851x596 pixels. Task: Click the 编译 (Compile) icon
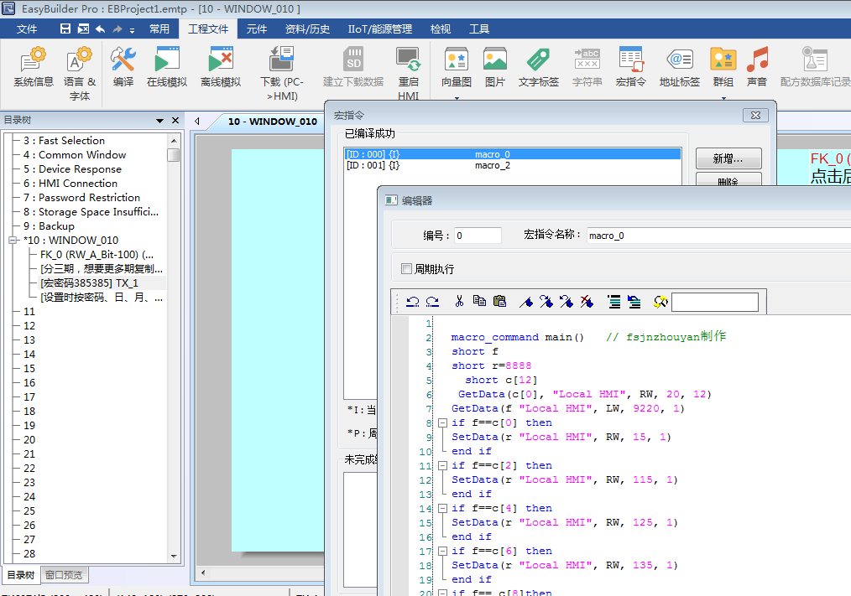click(x=123, y=67)
